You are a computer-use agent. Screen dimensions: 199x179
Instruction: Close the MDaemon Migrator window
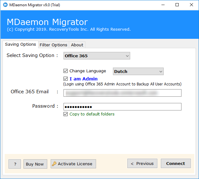pyautogui.click(x=191, y=5)
